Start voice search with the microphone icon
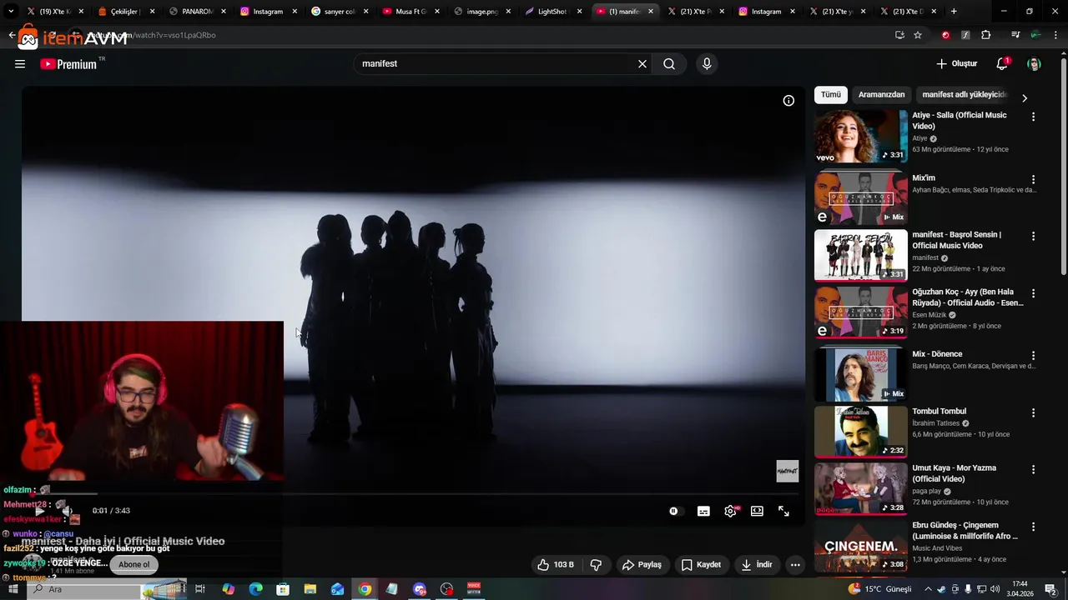This screenshot has width=1068, height=600. tap(707, 64)
